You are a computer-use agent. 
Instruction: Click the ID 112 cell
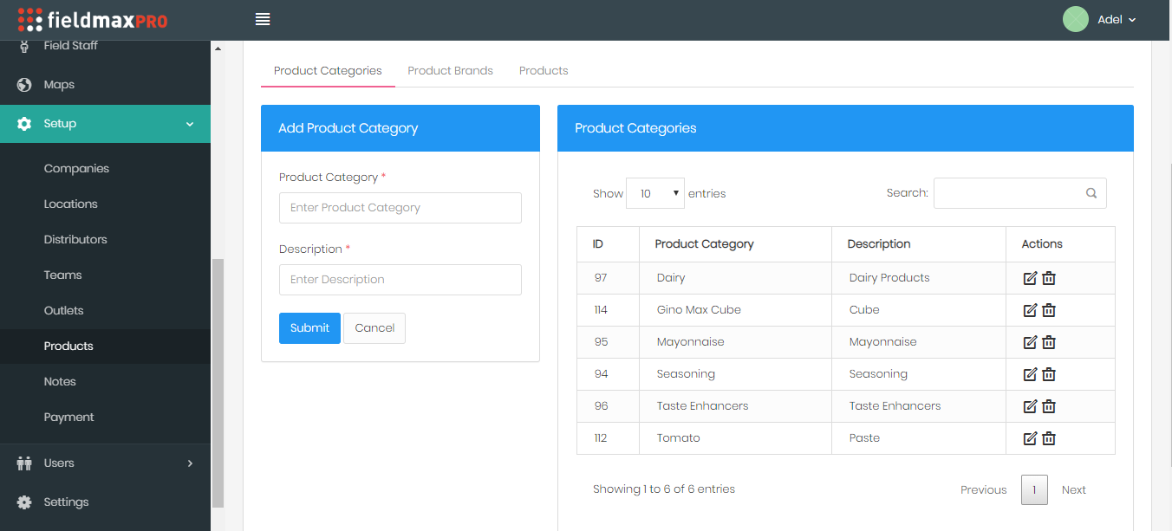(x=608, y=438)
